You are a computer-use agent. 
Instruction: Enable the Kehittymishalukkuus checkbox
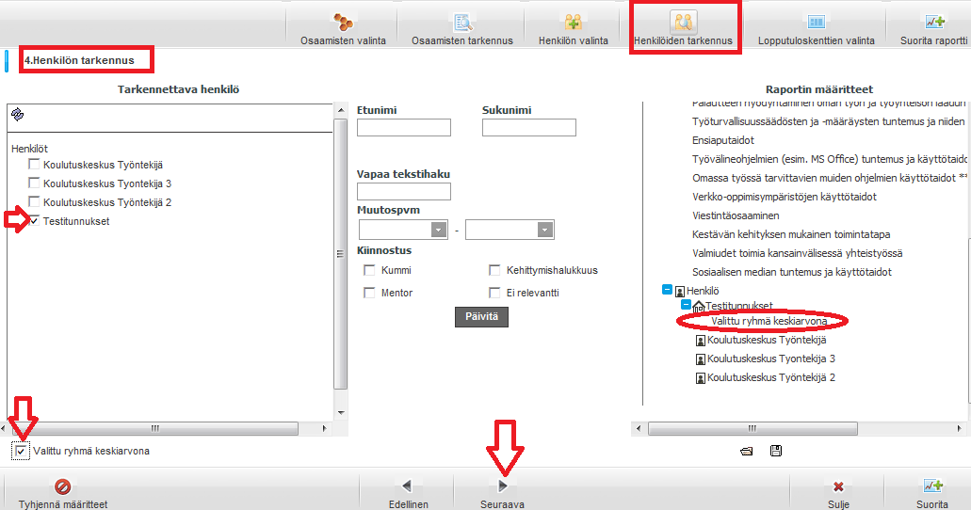click(x=494, y=270)
